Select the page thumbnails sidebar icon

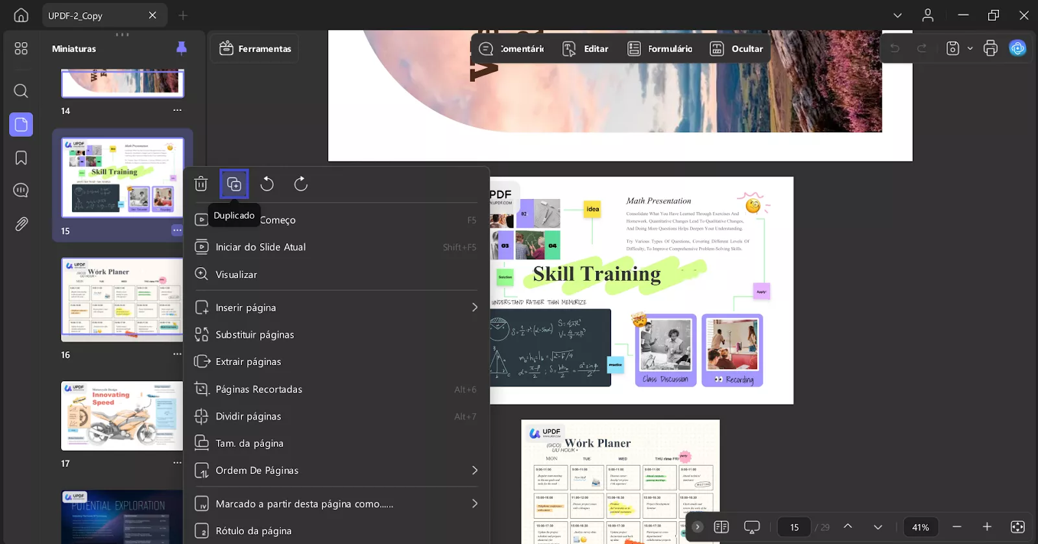[x=21, y=124]
